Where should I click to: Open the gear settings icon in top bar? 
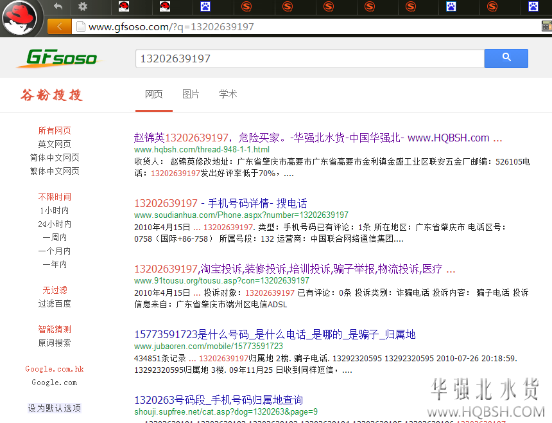click(x=83, y=6)
